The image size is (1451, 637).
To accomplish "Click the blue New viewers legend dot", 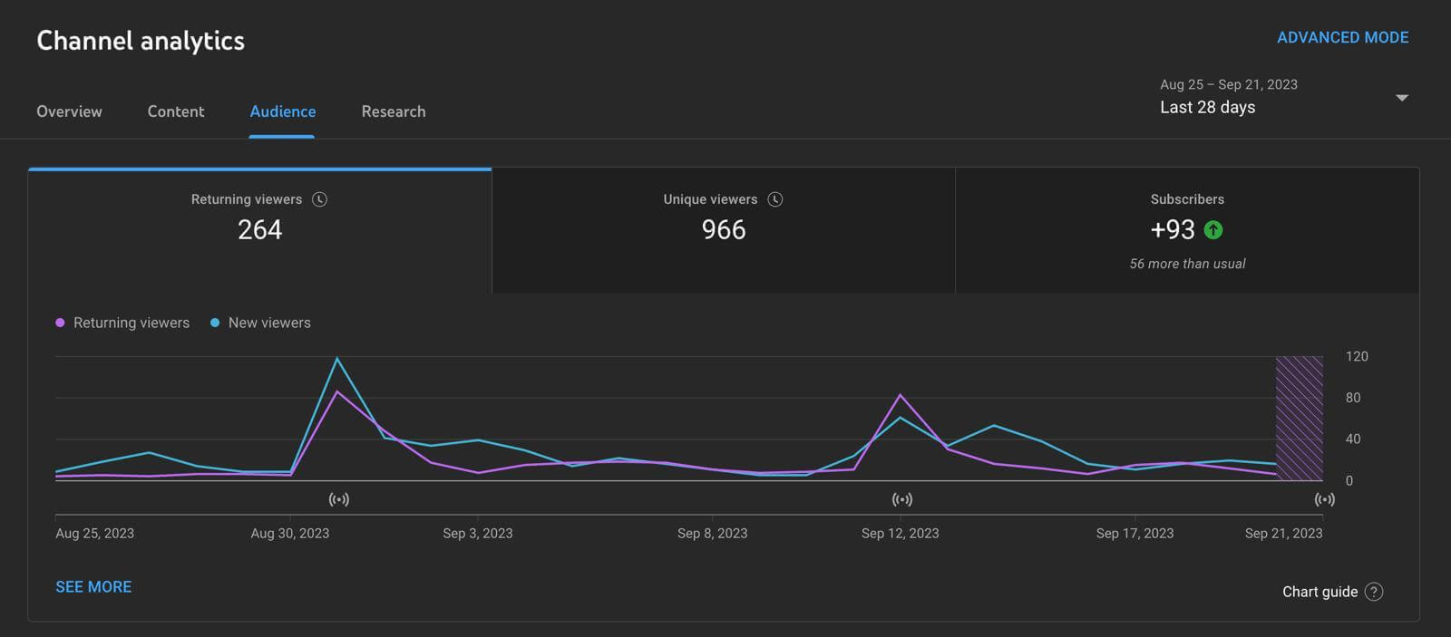I will tap(215, 323).
